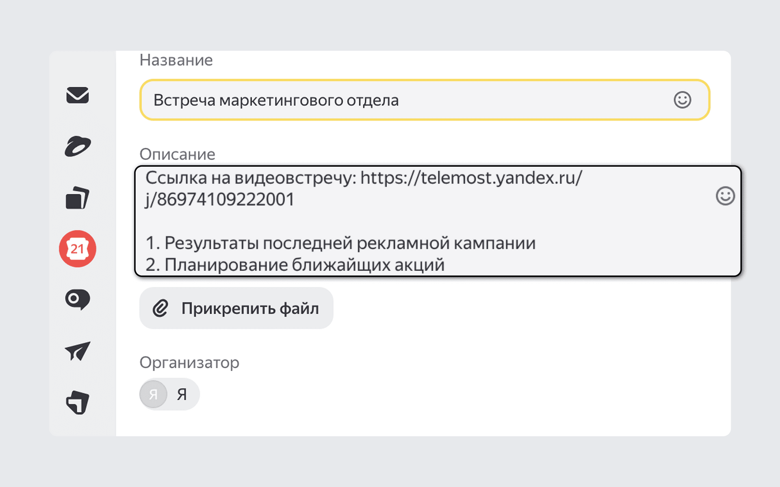780x487 pixels.
Task: Click the "Описание" field label
Action: [177, 154]
